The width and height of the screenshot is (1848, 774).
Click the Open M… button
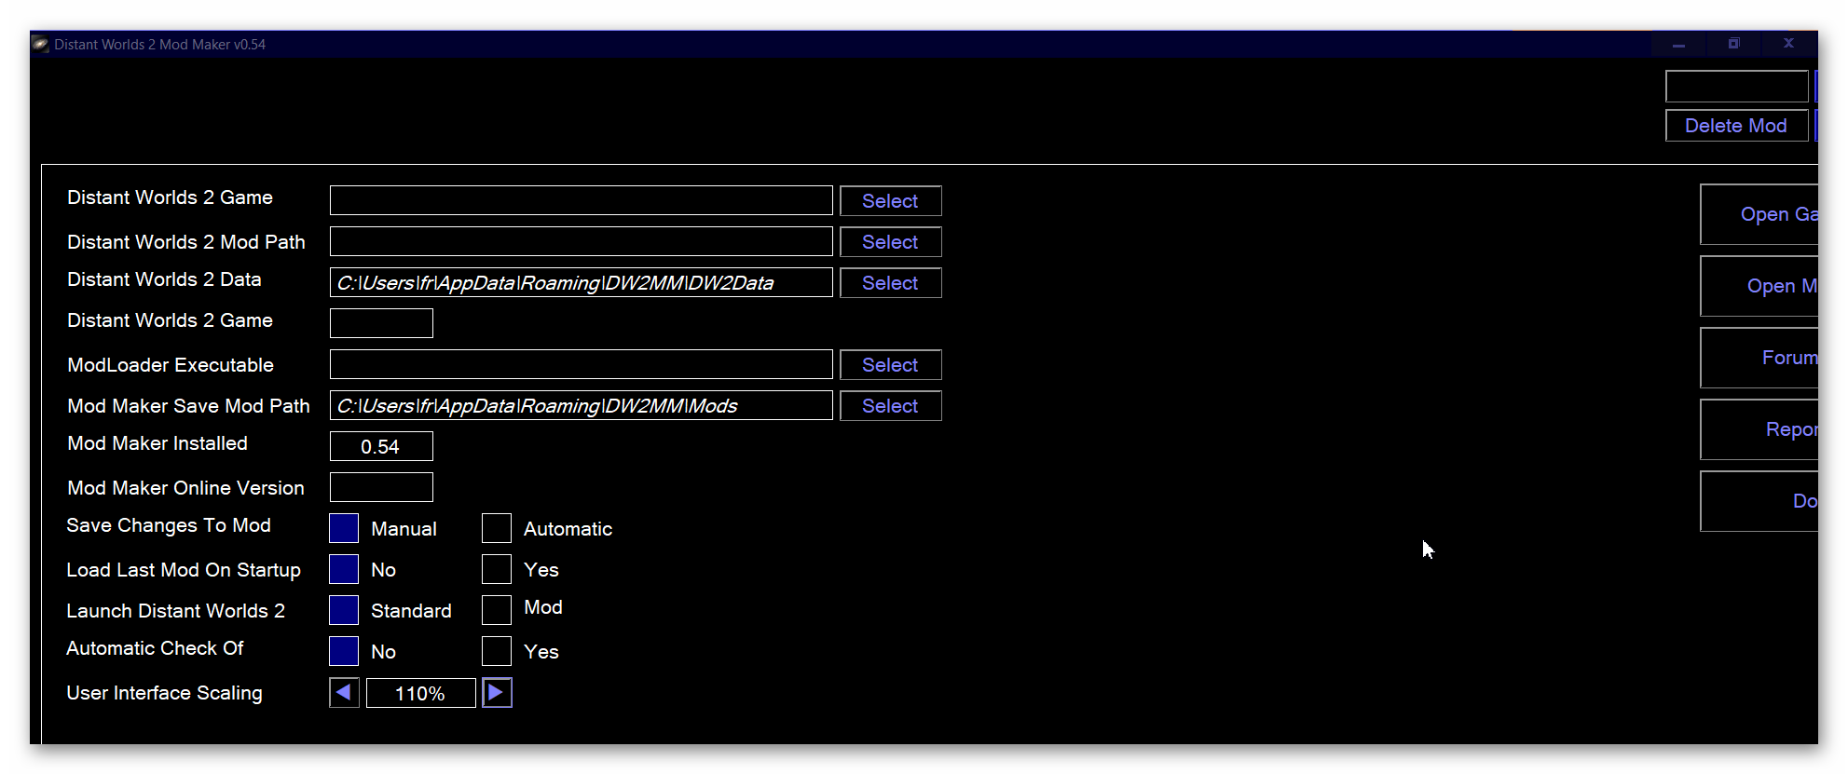click(1759, 286)
